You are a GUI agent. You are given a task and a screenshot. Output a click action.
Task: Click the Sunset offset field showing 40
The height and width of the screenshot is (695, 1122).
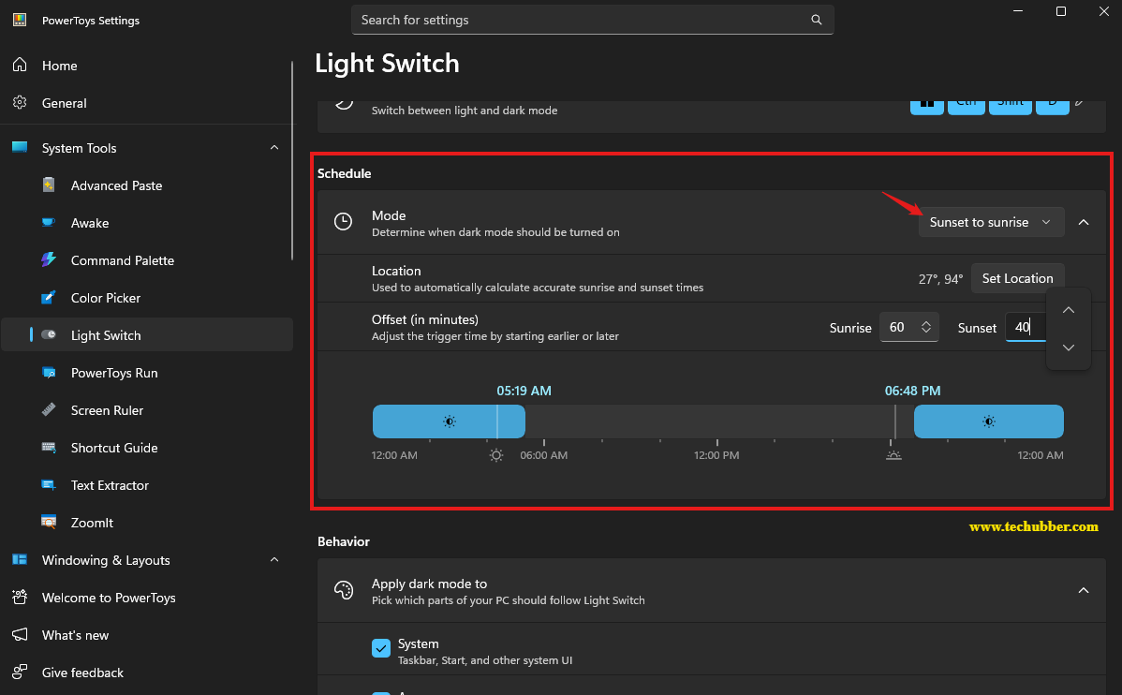coord(1026,327)
